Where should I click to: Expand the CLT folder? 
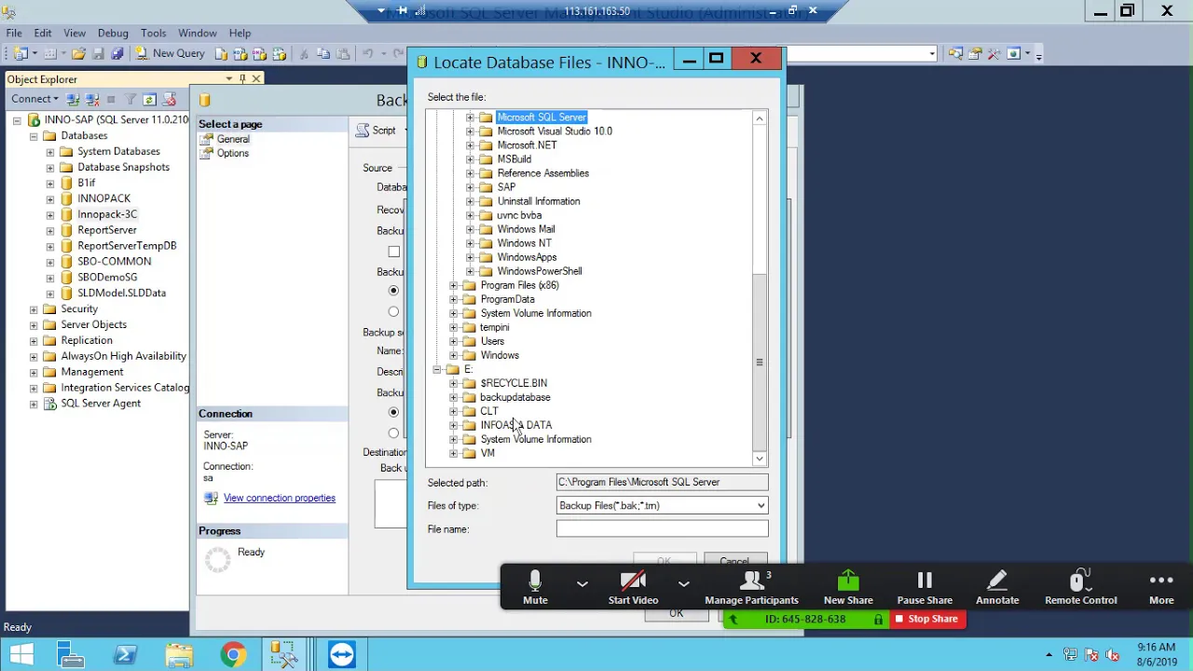(x=453, y=411)
